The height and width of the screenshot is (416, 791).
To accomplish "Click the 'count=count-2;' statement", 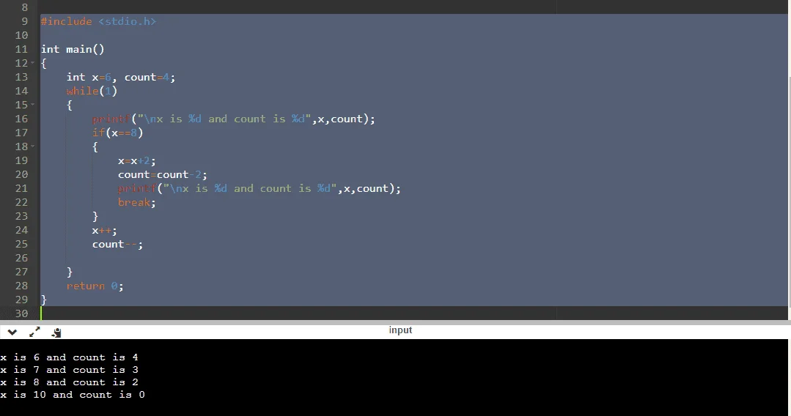I will (163, 174).
